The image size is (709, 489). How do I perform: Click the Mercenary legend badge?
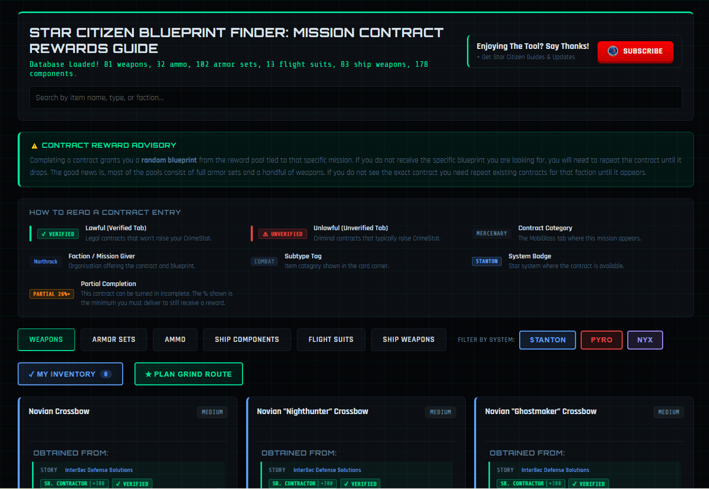[x=492, y=233]
